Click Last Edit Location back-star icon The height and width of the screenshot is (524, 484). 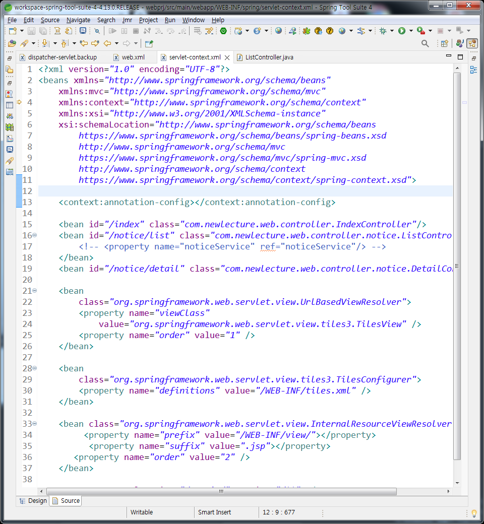(x=84, y=43)
